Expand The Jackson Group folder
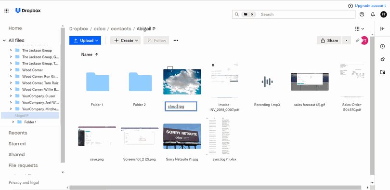Viewport: 390px width, 190px height. (11, 50)
